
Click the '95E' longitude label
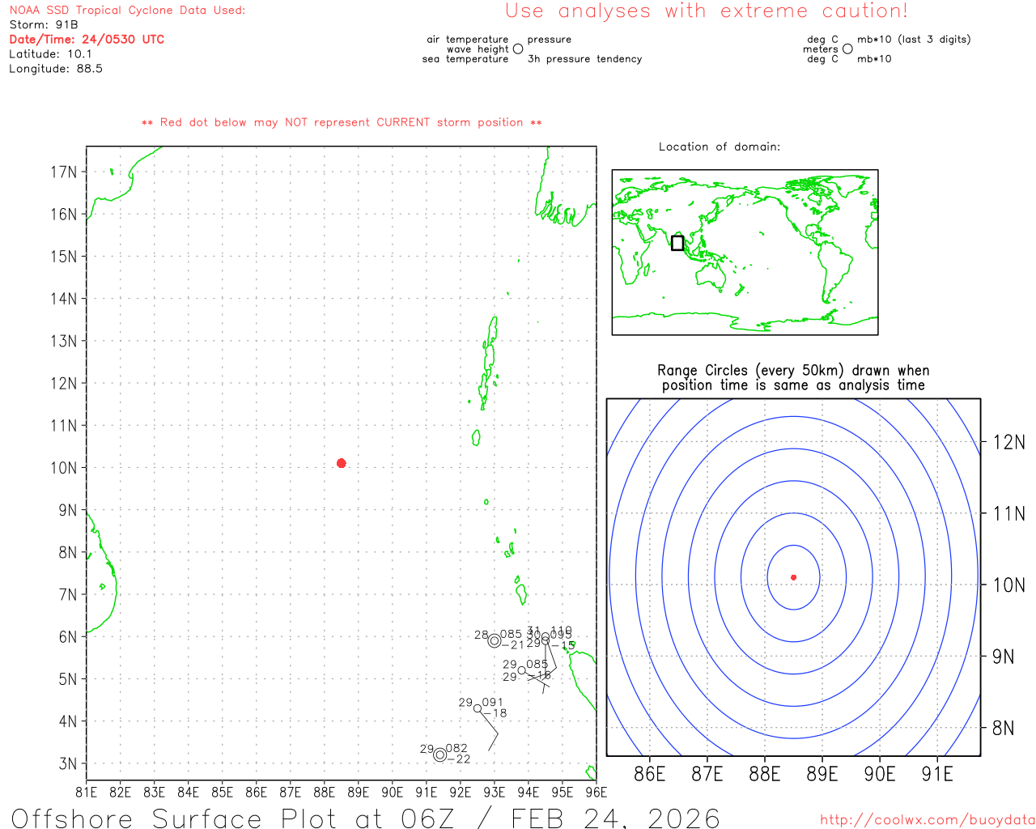[x=563, y=793]
